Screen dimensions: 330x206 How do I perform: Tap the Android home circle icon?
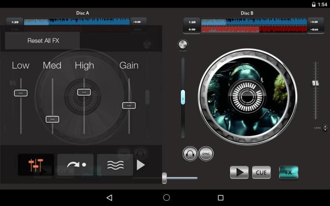166,197
